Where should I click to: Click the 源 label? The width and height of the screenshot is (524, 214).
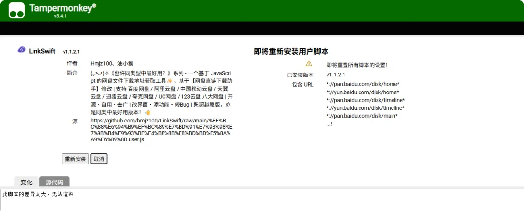coord(75,122)
